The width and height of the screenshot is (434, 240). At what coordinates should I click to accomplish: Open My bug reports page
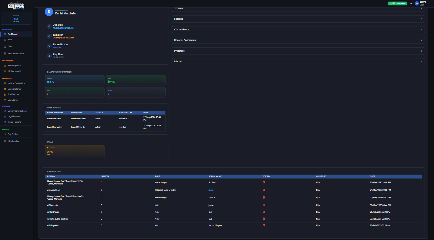tap(14, 71)
